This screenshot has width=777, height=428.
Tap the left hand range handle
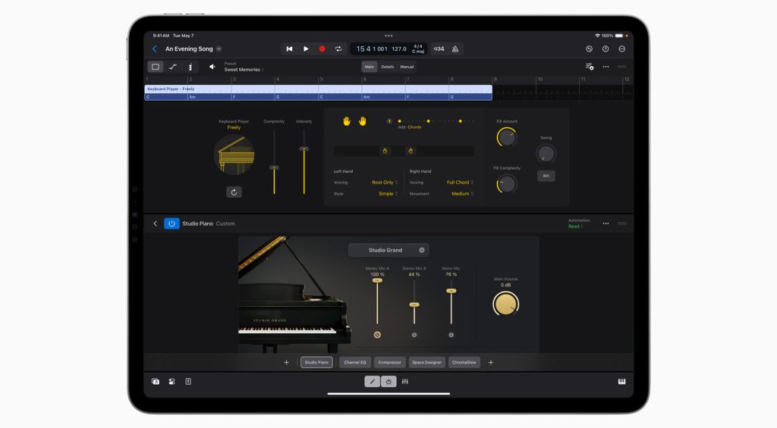pyautogui.click(x=385, y=151)
